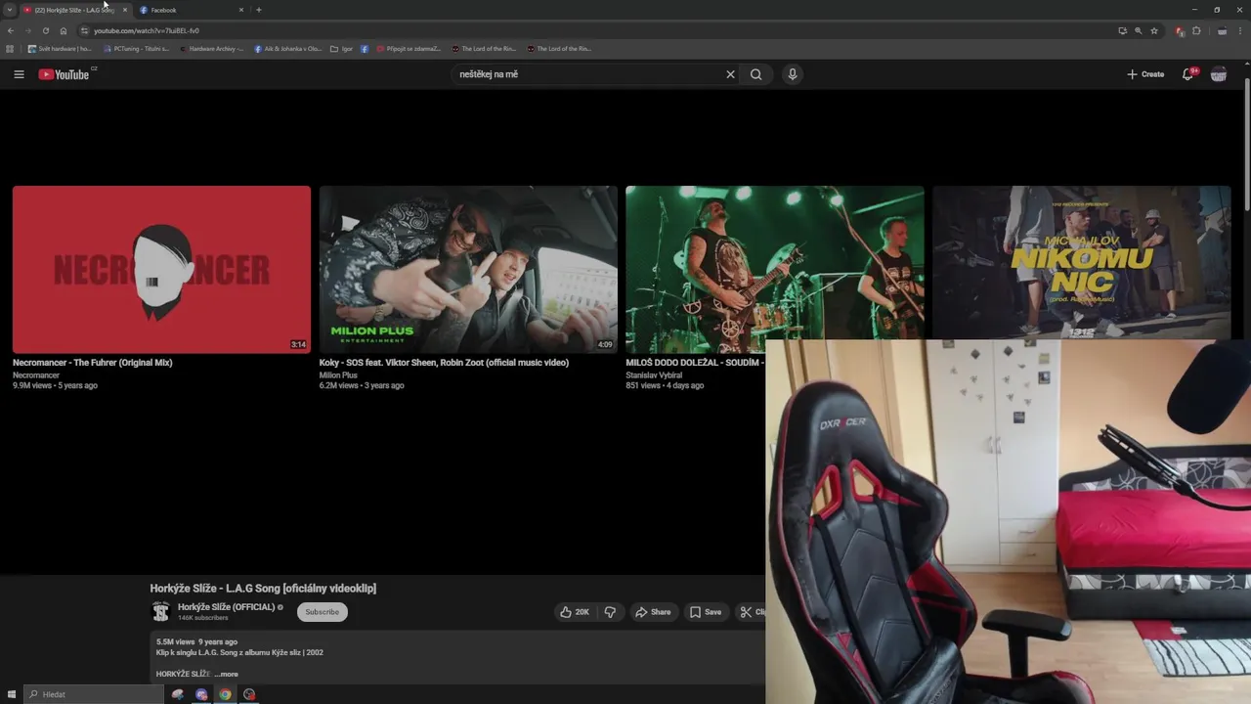Open the red-badged taskbar app icon
The width and height of the screenshot is (1251, 704).
pos(249,694)
